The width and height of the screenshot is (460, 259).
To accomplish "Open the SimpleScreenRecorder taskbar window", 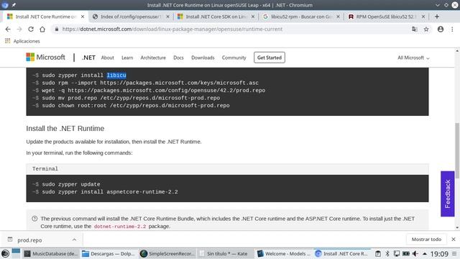I will tap(167, 254).
